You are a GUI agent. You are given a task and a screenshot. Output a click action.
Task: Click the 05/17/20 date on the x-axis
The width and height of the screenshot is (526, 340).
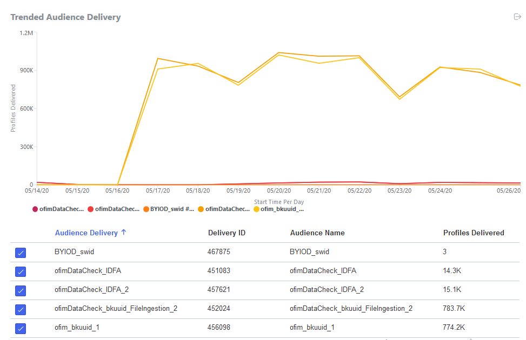click(x=158, y=191)
